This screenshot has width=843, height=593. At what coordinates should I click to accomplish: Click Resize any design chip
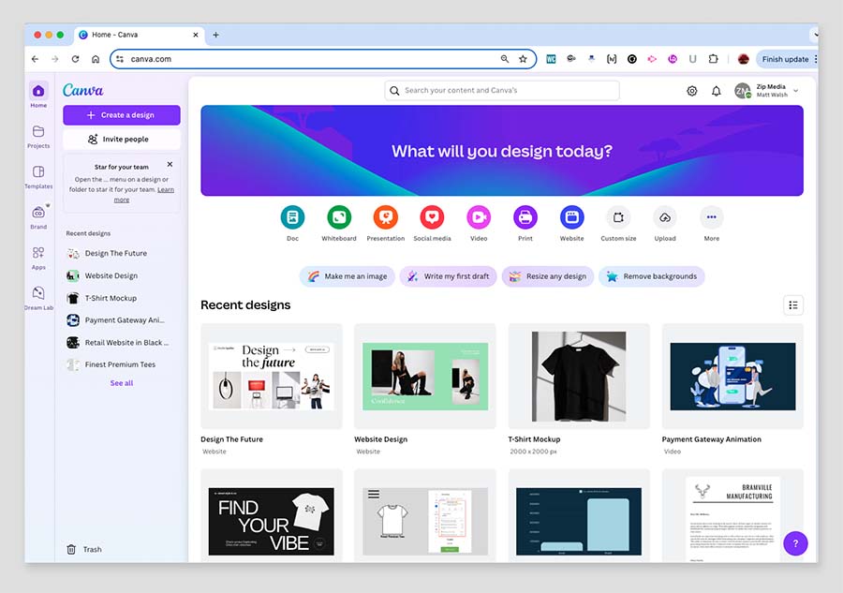point(548,276)
